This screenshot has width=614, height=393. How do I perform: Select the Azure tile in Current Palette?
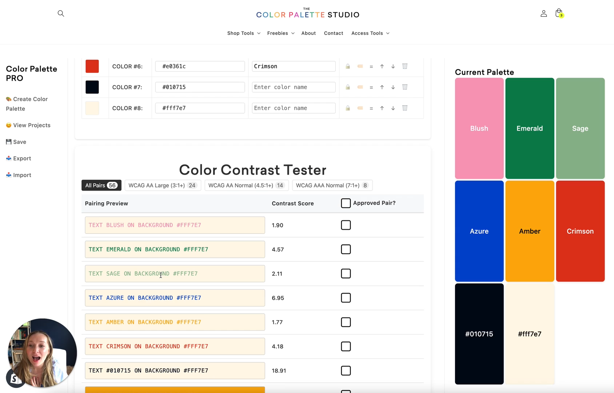tap(479, 231)
